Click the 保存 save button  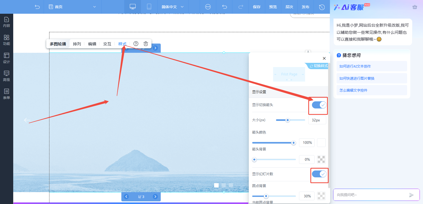click(x=257, y=7)
